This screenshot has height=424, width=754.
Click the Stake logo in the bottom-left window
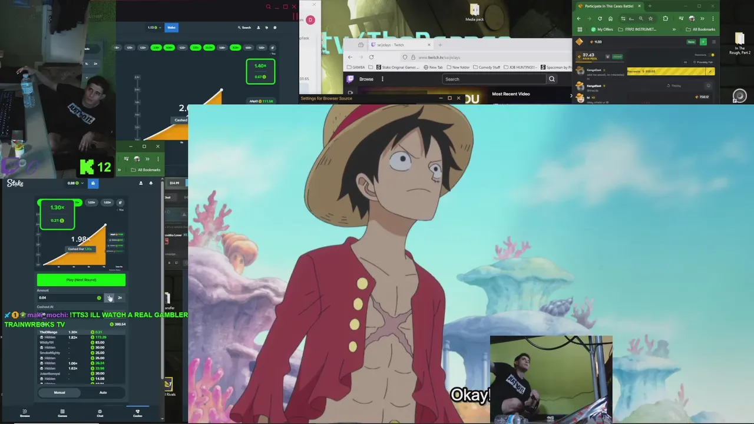[x=15, y=183]
